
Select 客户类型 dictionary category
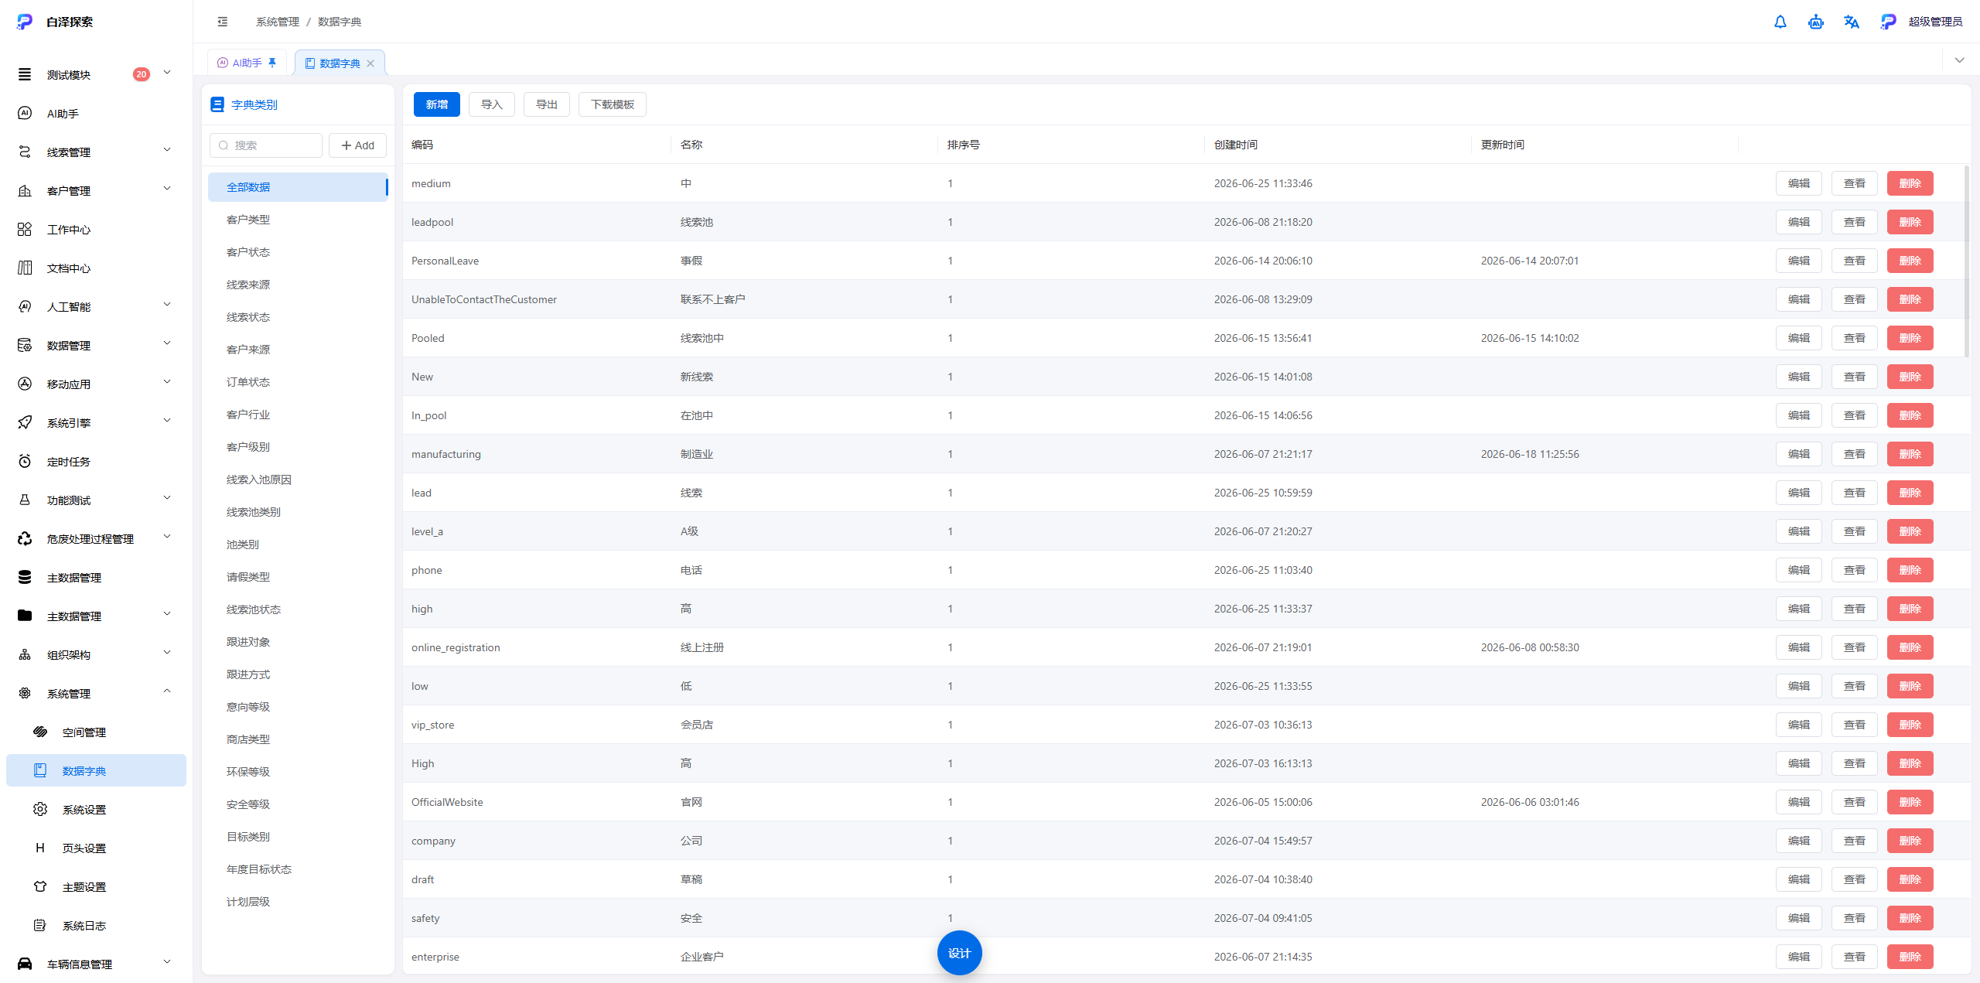click(298, 220)
